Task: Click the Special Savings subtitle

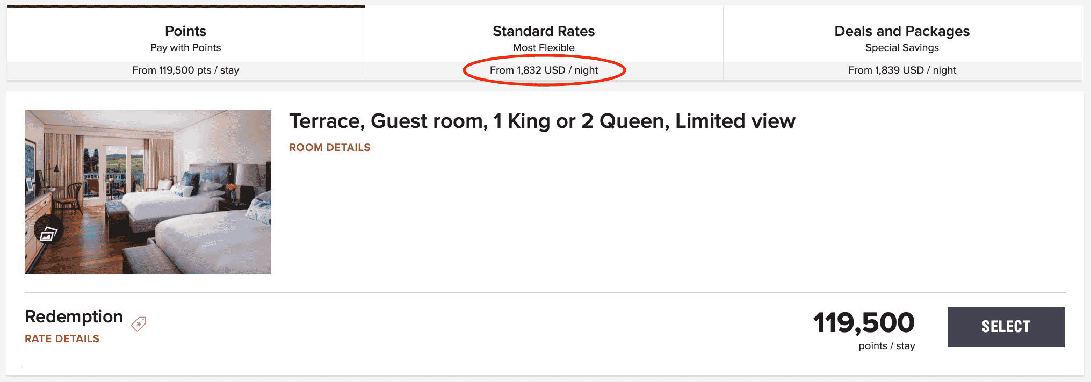Action: (x=902, y=48)
